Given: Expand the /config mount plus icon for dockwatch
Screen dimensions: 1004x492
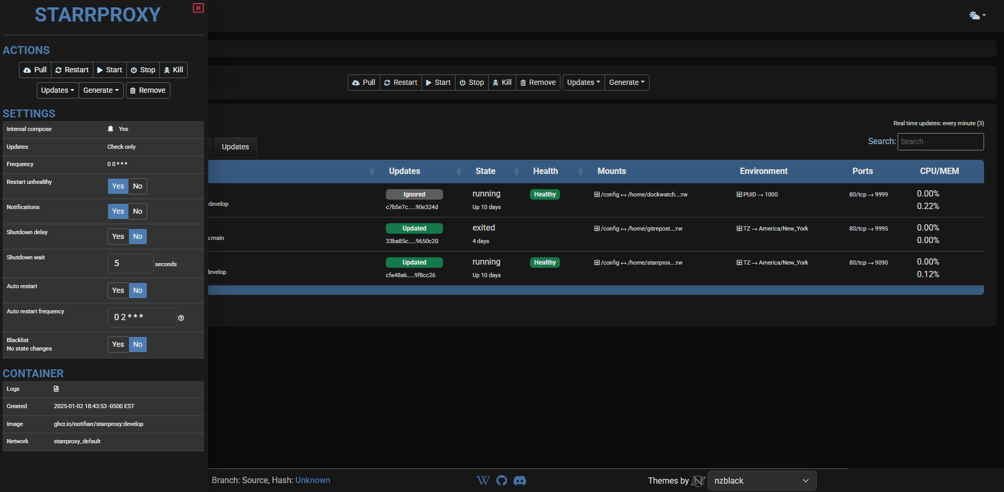Looking at the screenshot, I should pos(597,194).
